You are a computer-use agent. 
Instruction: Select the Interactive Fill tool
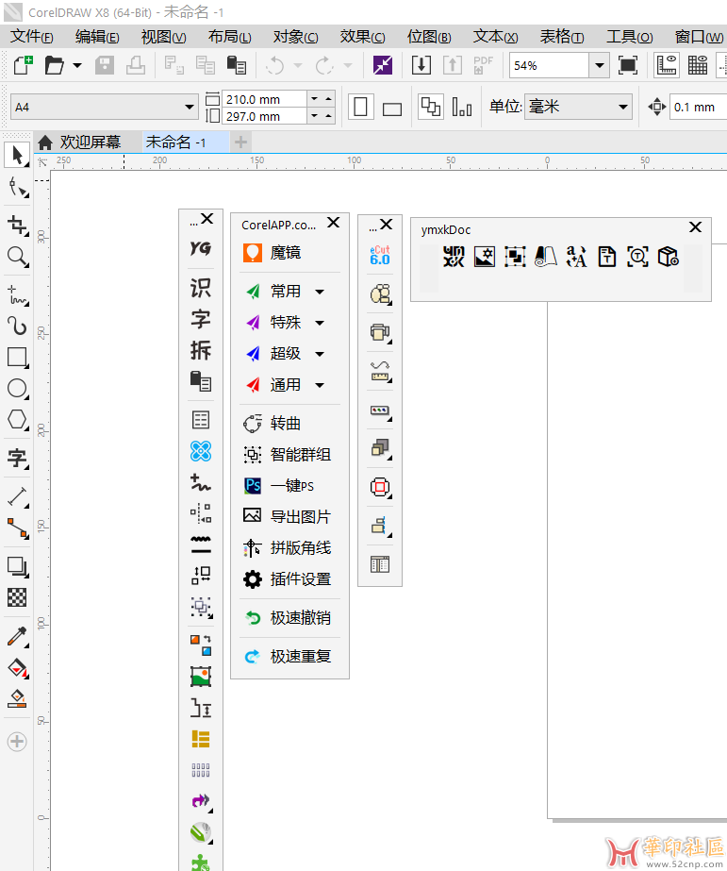tap(17, 668)
